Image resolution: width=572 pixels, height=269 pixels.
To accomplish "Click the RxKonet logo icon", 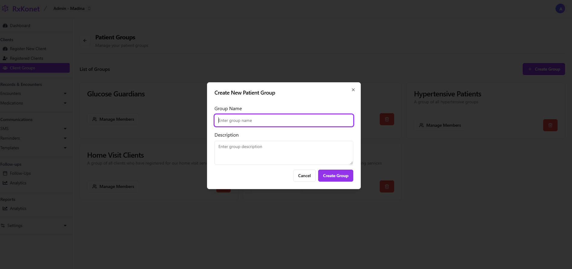I will pos(5,9).
